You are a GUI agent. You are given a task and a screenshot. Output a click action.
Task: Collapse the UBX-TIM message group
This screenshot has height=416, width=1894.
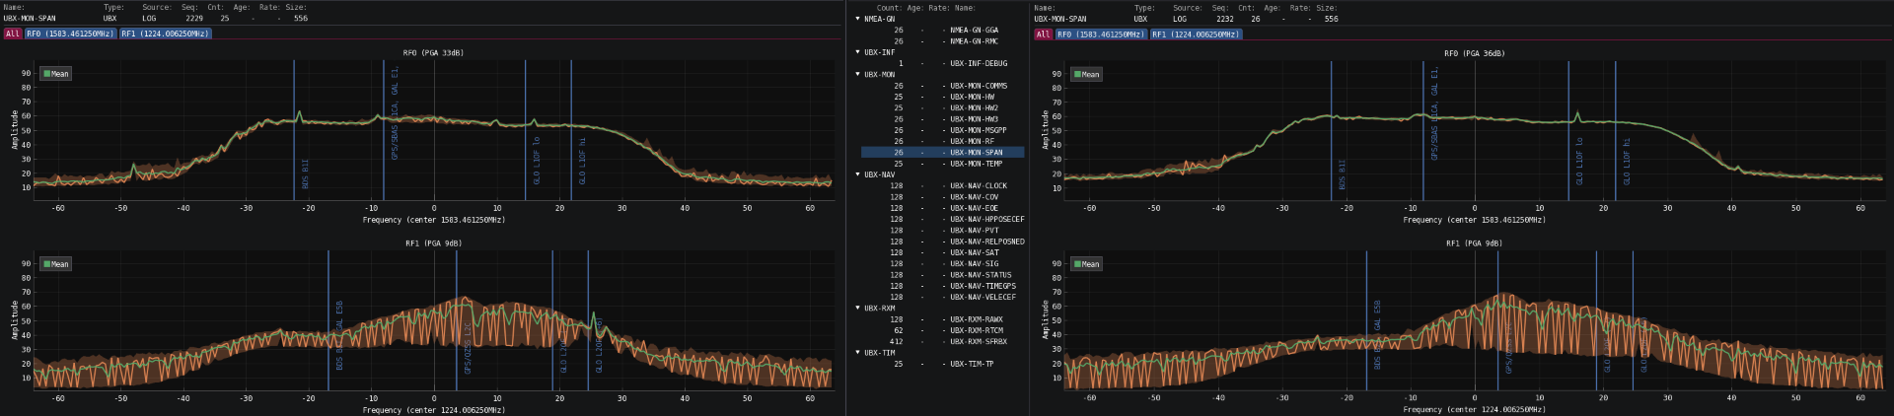coord(857,352)
